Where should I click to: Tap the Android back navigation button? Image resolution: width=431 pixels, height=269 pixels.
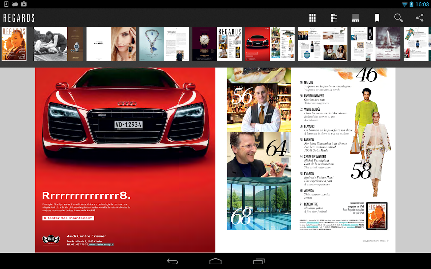172,261
